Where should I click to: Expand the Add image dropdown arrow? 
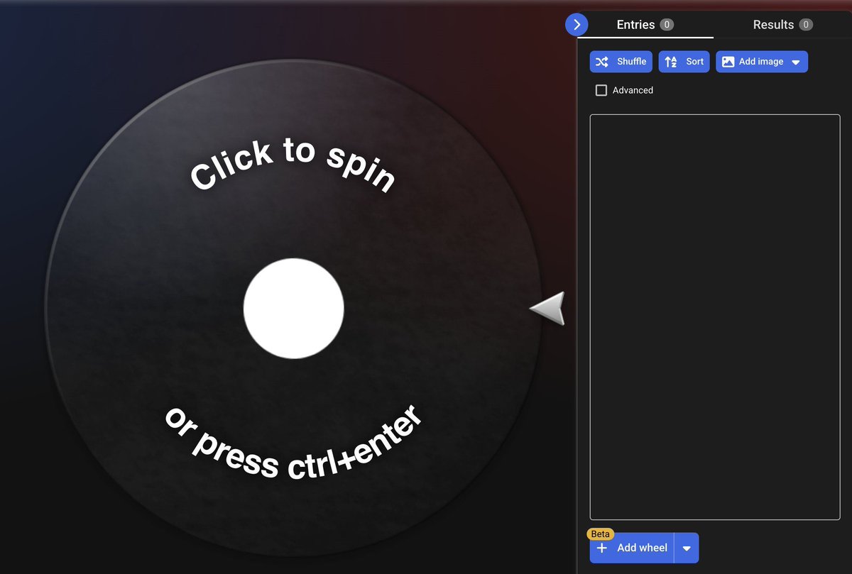click(x=796, y=62)
